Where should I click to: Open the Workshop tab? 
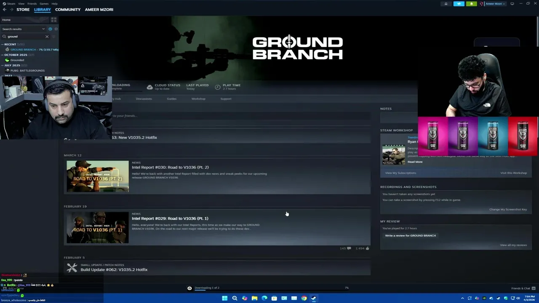coord(198,99)
